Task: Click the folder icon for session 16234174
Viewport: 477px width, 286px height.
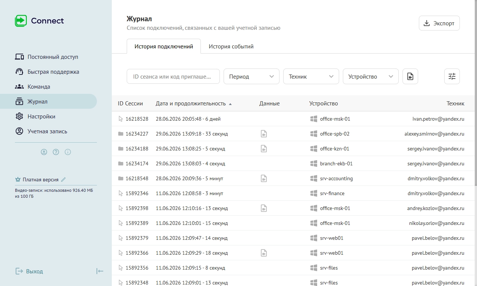Action: pos(121,163)
